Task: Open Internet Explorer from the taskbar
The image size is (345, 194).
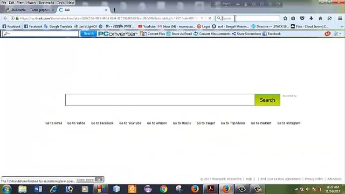Action: tap(54, 189)
